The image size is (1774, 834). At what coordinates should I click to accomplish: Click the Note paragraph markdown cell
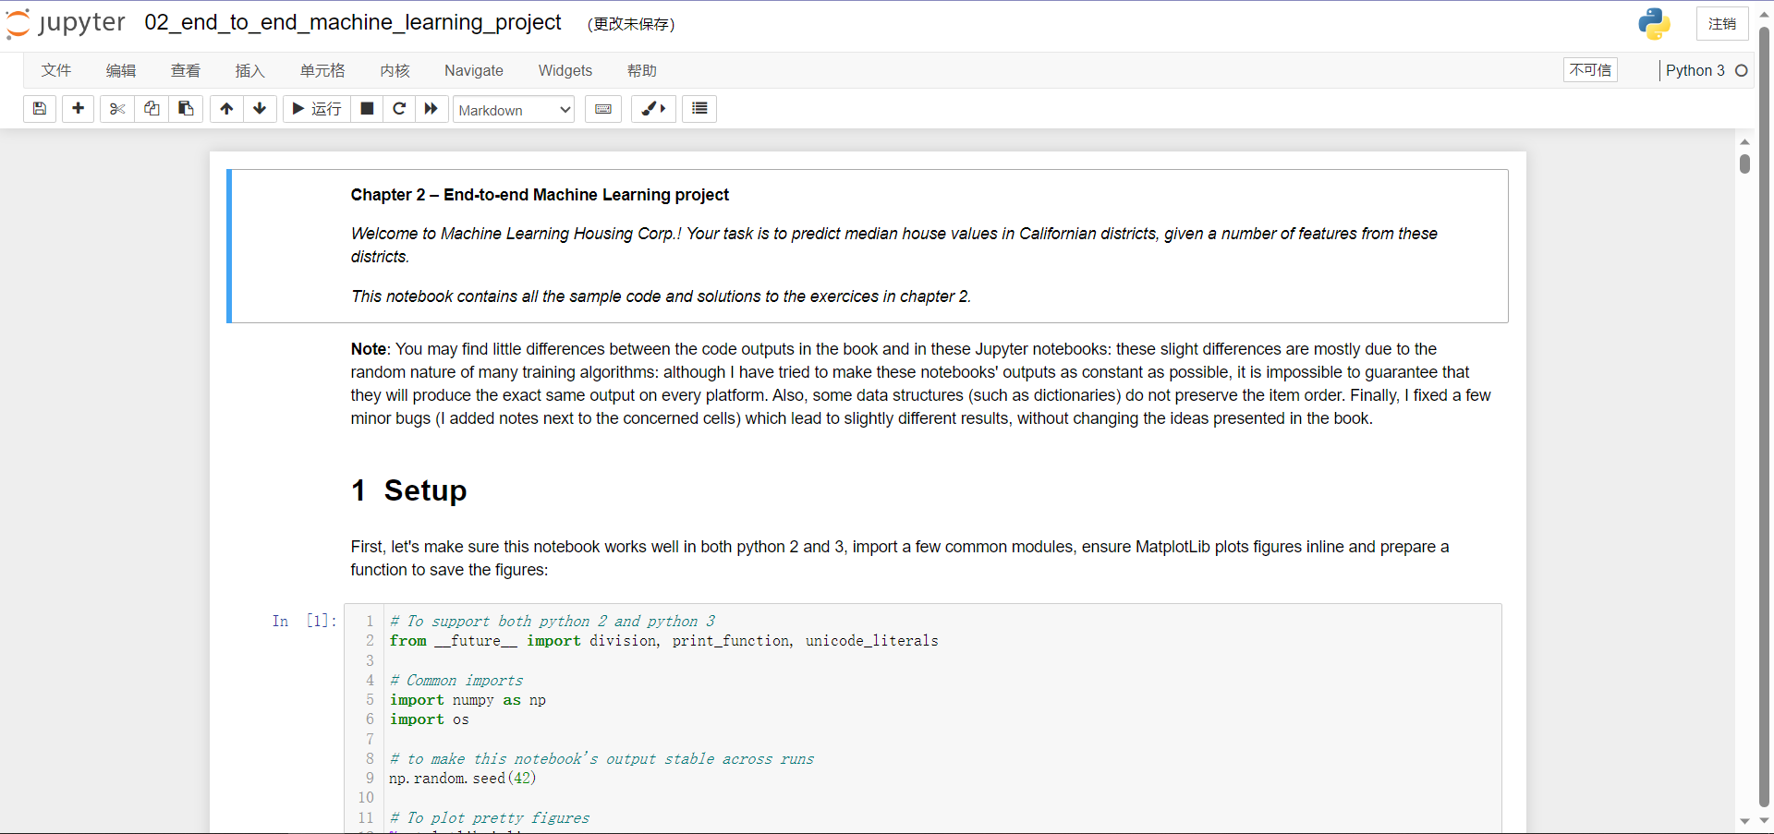921,383
